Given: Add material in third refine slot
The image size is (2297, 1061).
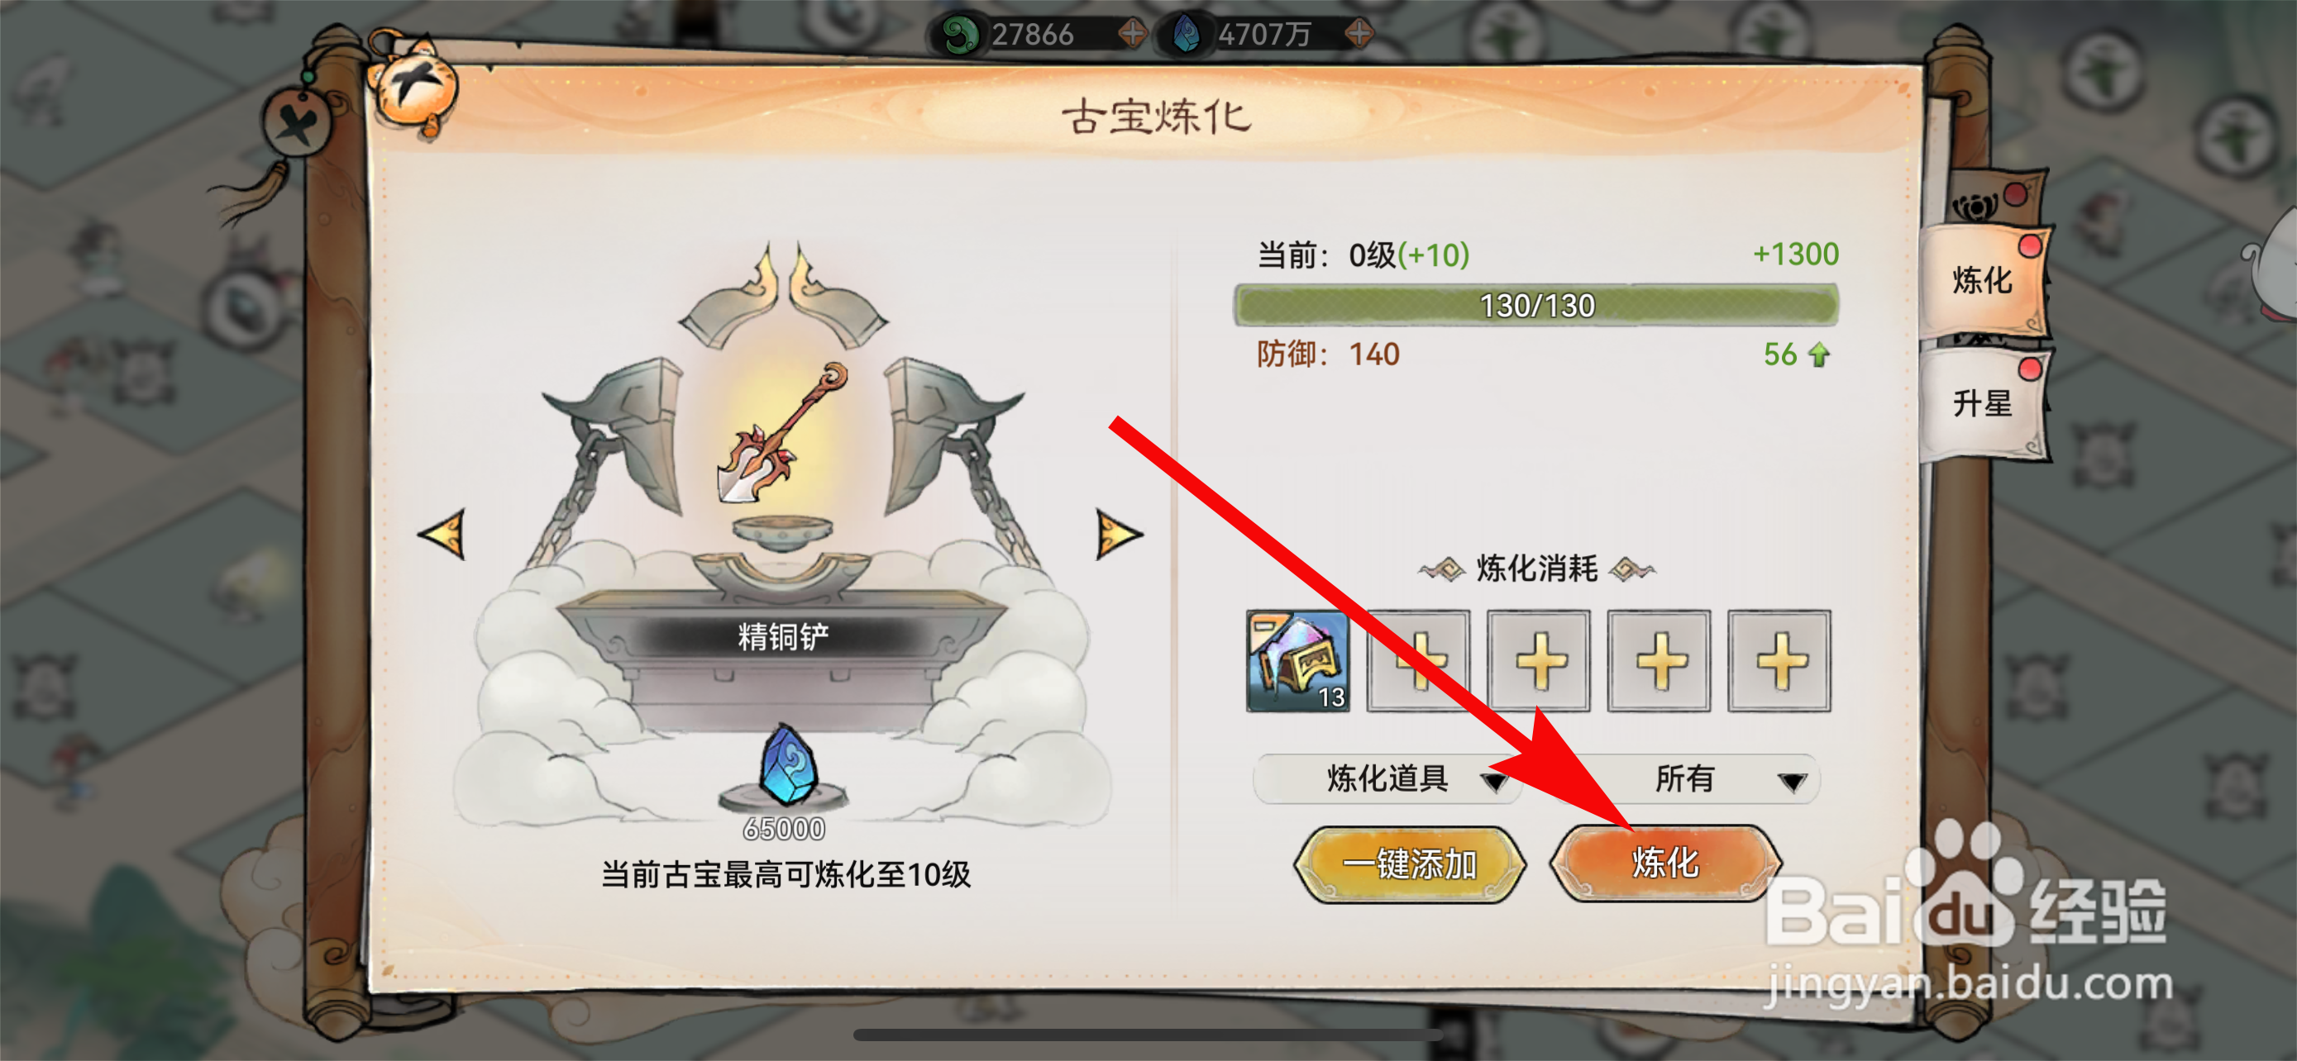Looking at the screenshot, I should tap(1538, 661).
